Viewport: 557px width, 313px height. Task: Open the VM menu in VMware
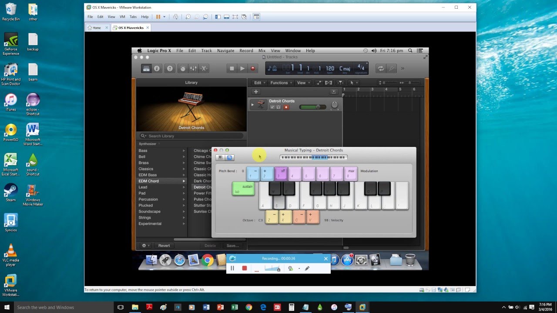coord(122,17)
